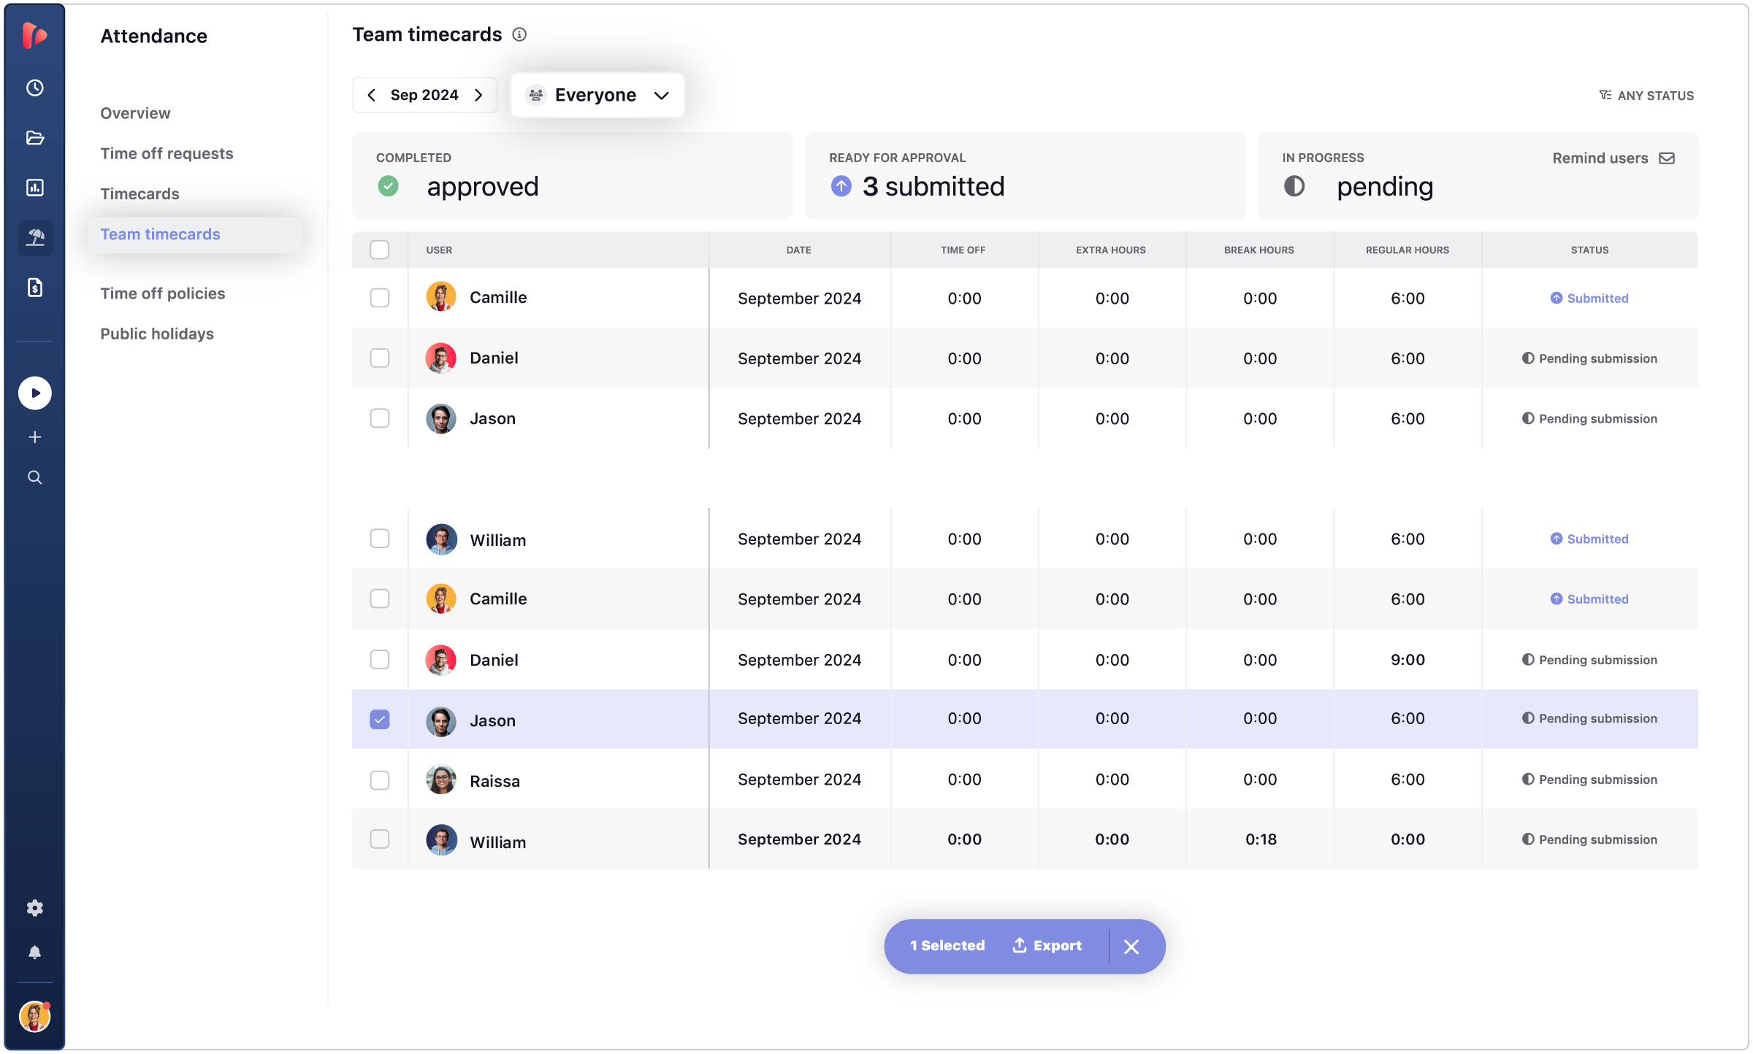This screenshot has width=1753, height=1054.
Task: Open the invoice document icon in sidebar
Action: click(35, 287)
